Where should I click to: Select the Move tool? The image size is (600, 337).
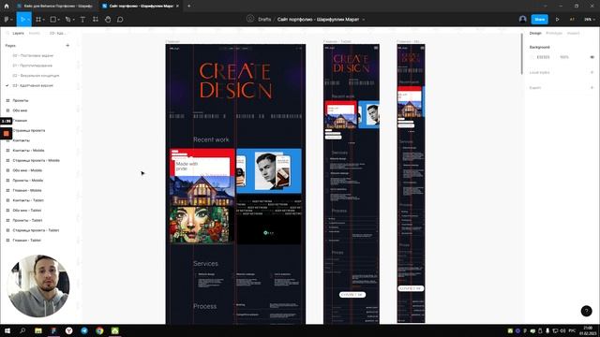pyautogui.click(x=22, y=19)
